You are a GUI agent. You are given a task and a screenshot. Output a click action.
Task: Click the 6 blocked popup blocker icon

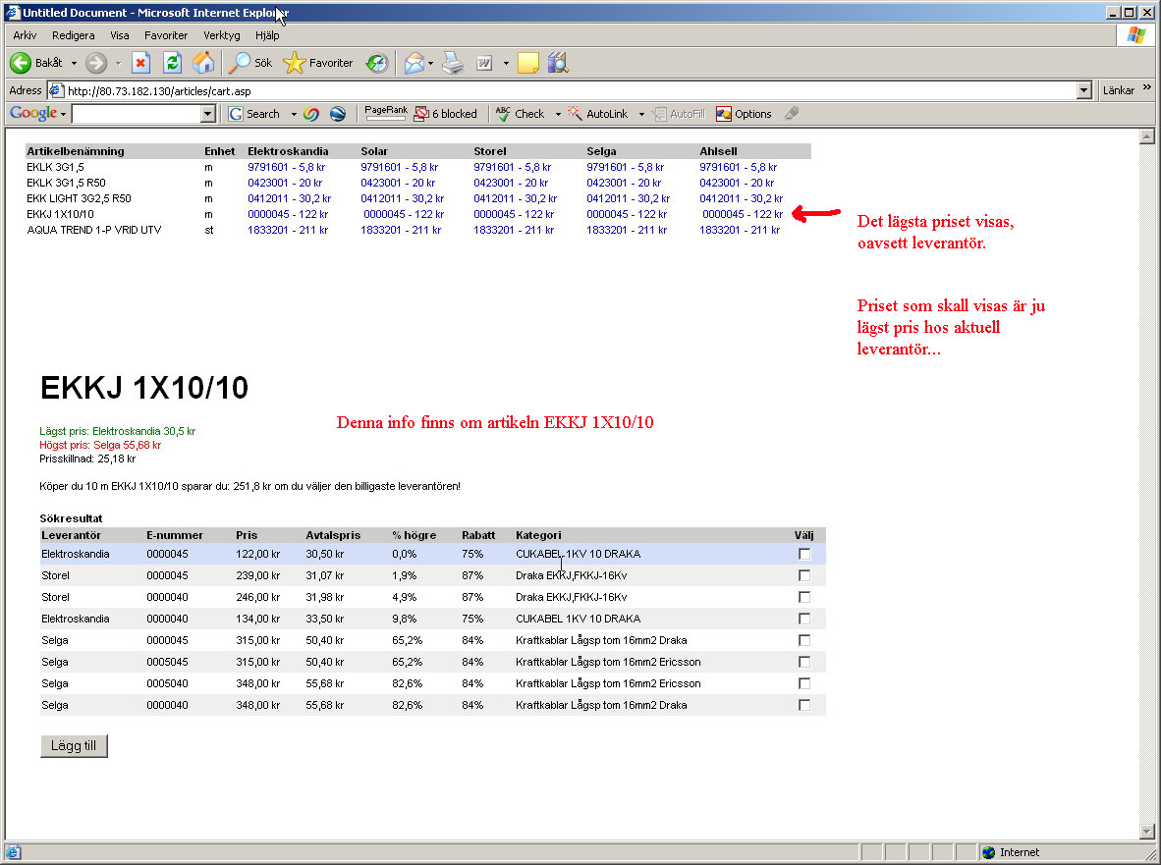click(422, 114)
